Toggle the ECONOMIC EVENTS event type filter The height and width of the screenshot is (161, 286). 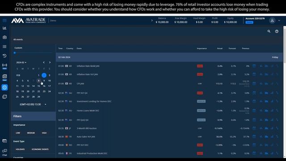[40, 149]
